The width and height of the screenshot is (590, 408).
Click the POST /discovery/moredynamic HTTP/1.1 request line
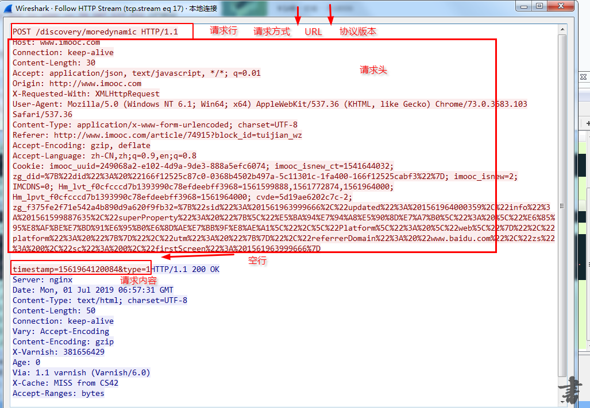click(x=95, y=32)
